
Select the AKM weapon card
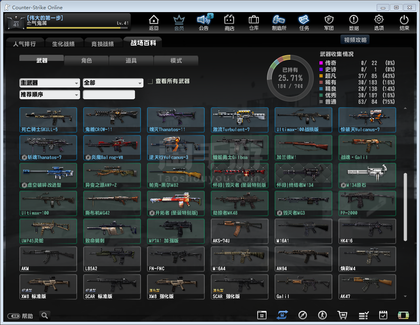(x=48, y=259)
